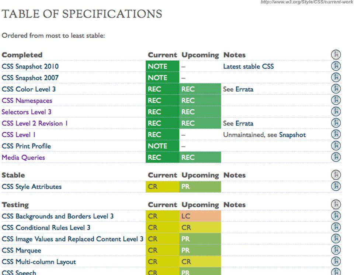This screenshot has width=354, height=275.
Task: Click the Latest stable CSS note link
Action: [249, 66]
